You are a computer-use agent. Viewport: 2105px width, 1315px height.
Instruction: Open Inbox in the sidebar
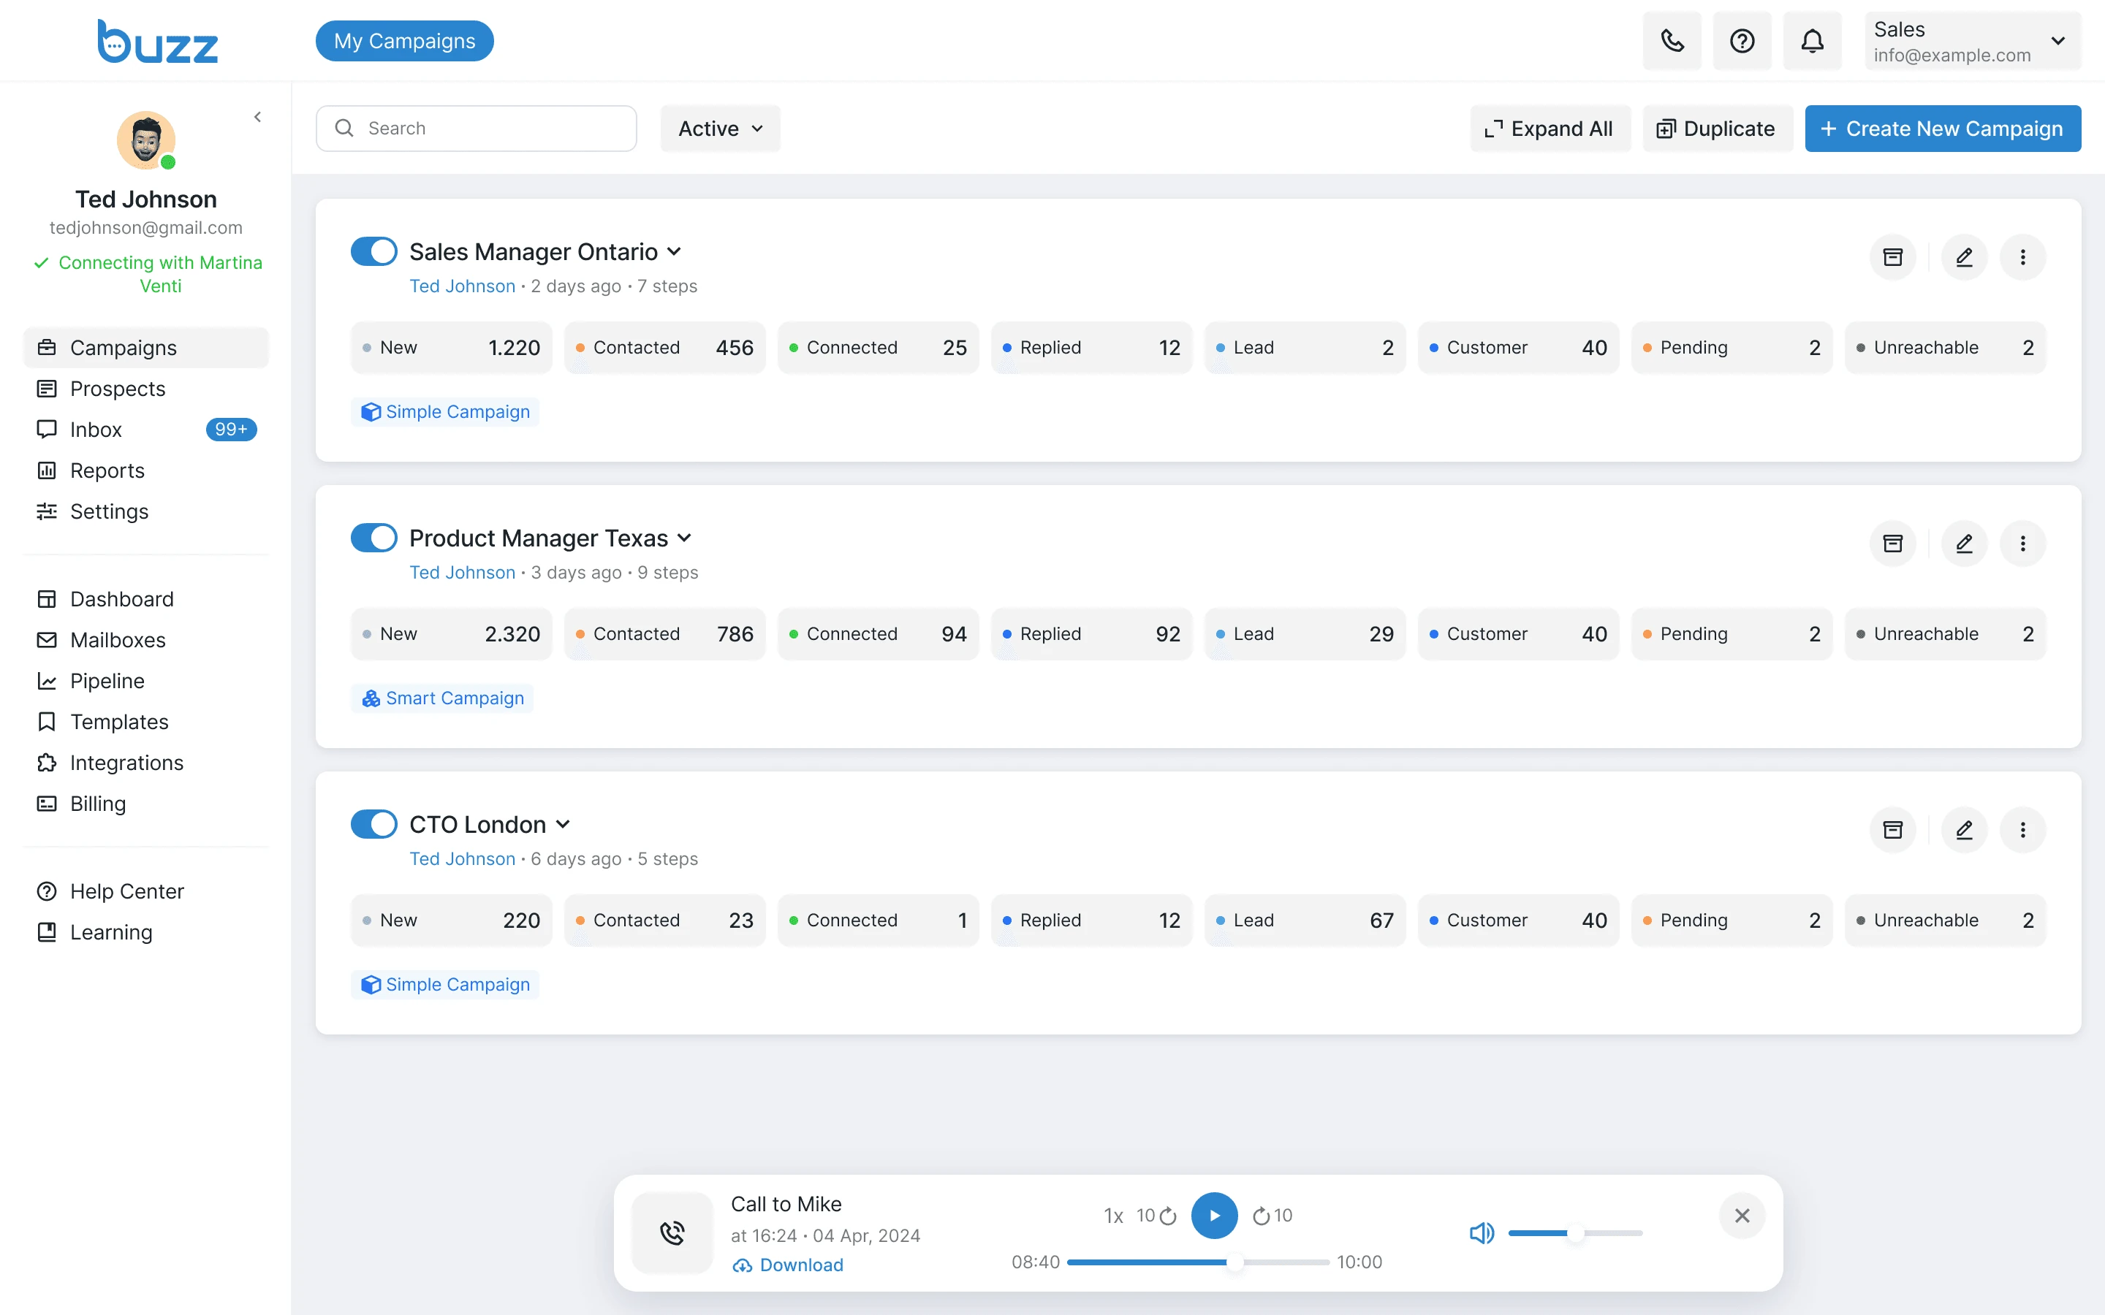pos(146,429)
